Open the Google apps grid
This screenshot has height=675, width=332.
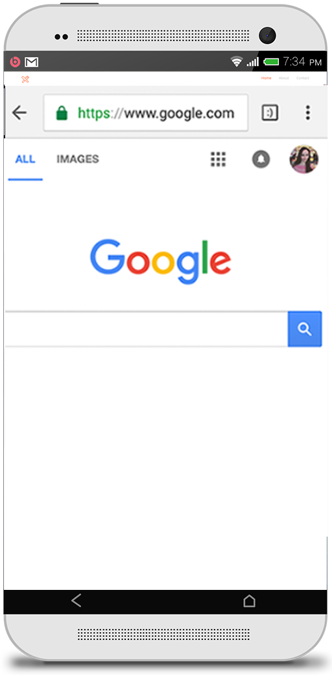218,159
